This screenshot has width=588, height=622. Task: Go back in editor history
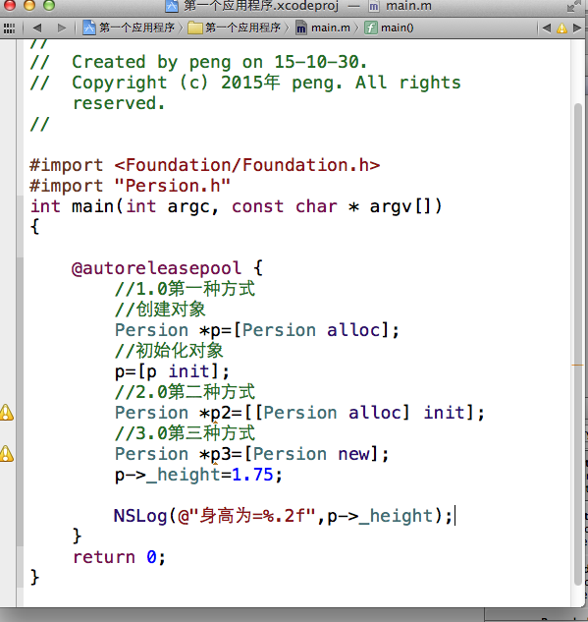[x=37, y=28]
